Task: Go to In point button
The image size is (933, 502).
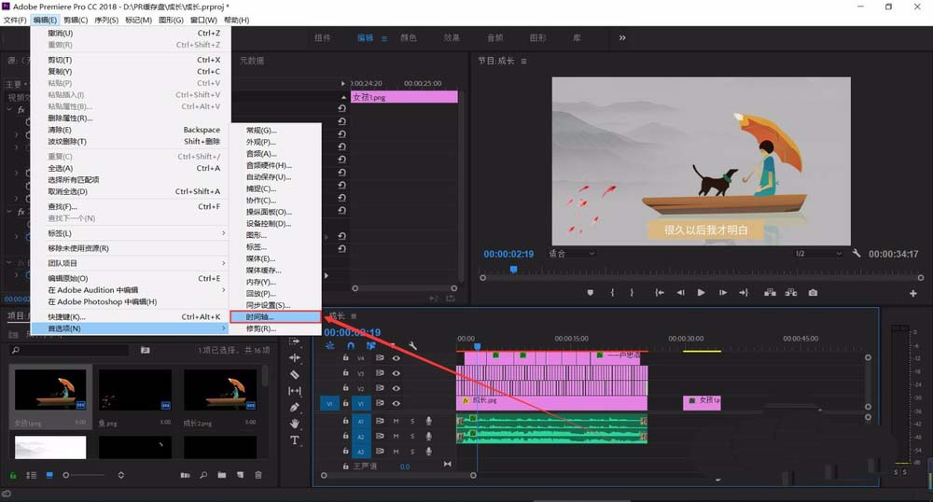Action: 660,293
